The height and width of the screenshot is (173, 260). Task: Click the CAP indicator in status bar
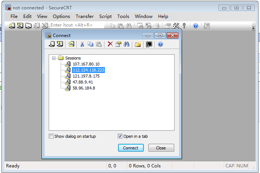[x=230, y=166]
